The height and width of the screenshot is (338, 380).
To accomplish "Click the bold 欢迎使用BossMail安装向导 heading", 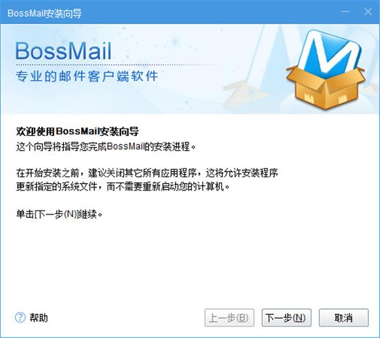I will tap(77, 132).
